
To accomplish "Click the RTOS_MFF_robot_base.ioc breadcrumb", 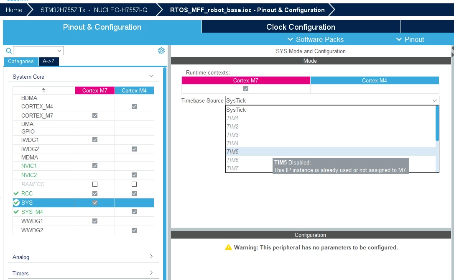I will point(247,10).
